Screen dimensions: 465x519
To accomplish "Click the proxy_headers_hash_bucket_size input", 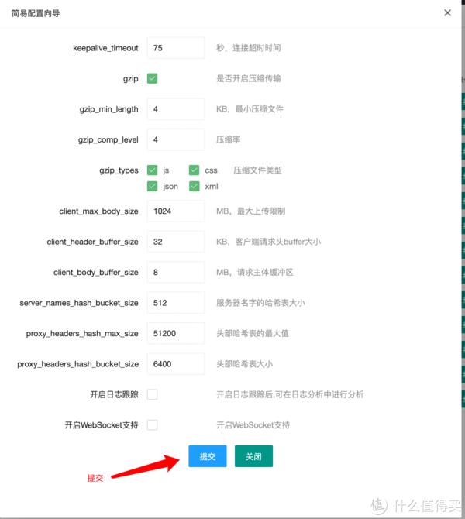I will coord(176,364).
